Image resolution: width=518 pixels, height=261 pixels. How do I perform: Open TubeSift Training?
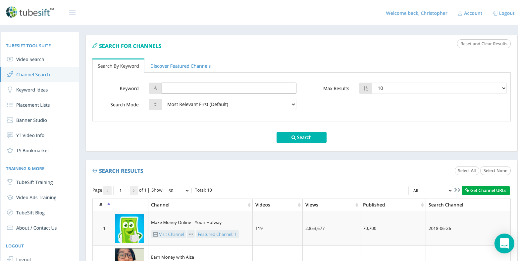[34, 182]
